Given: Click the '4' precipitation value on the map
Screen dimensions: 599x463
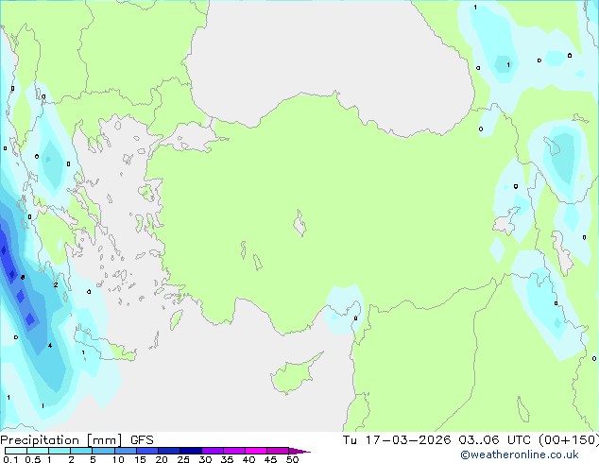Looking at the screenshot, I should pyautogui.click(x=50, y=346).
